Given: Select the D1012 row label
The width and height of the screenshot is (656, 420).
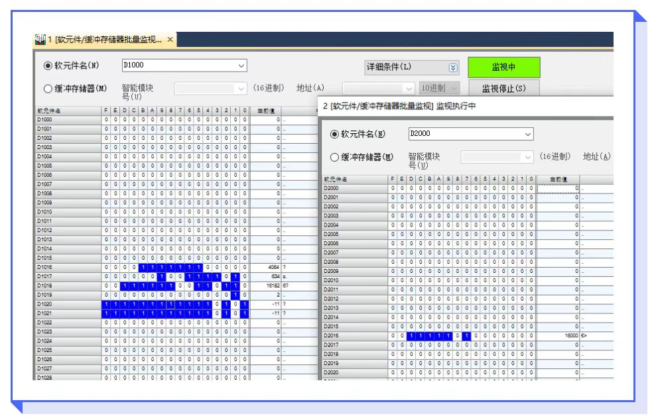Looking at the screenshot, I should 68,231.
